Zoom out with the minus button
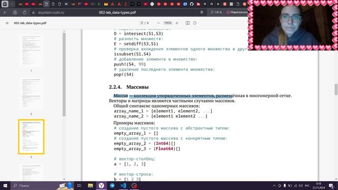Viewport: 338px width, 190px height. tap(158, 23)
